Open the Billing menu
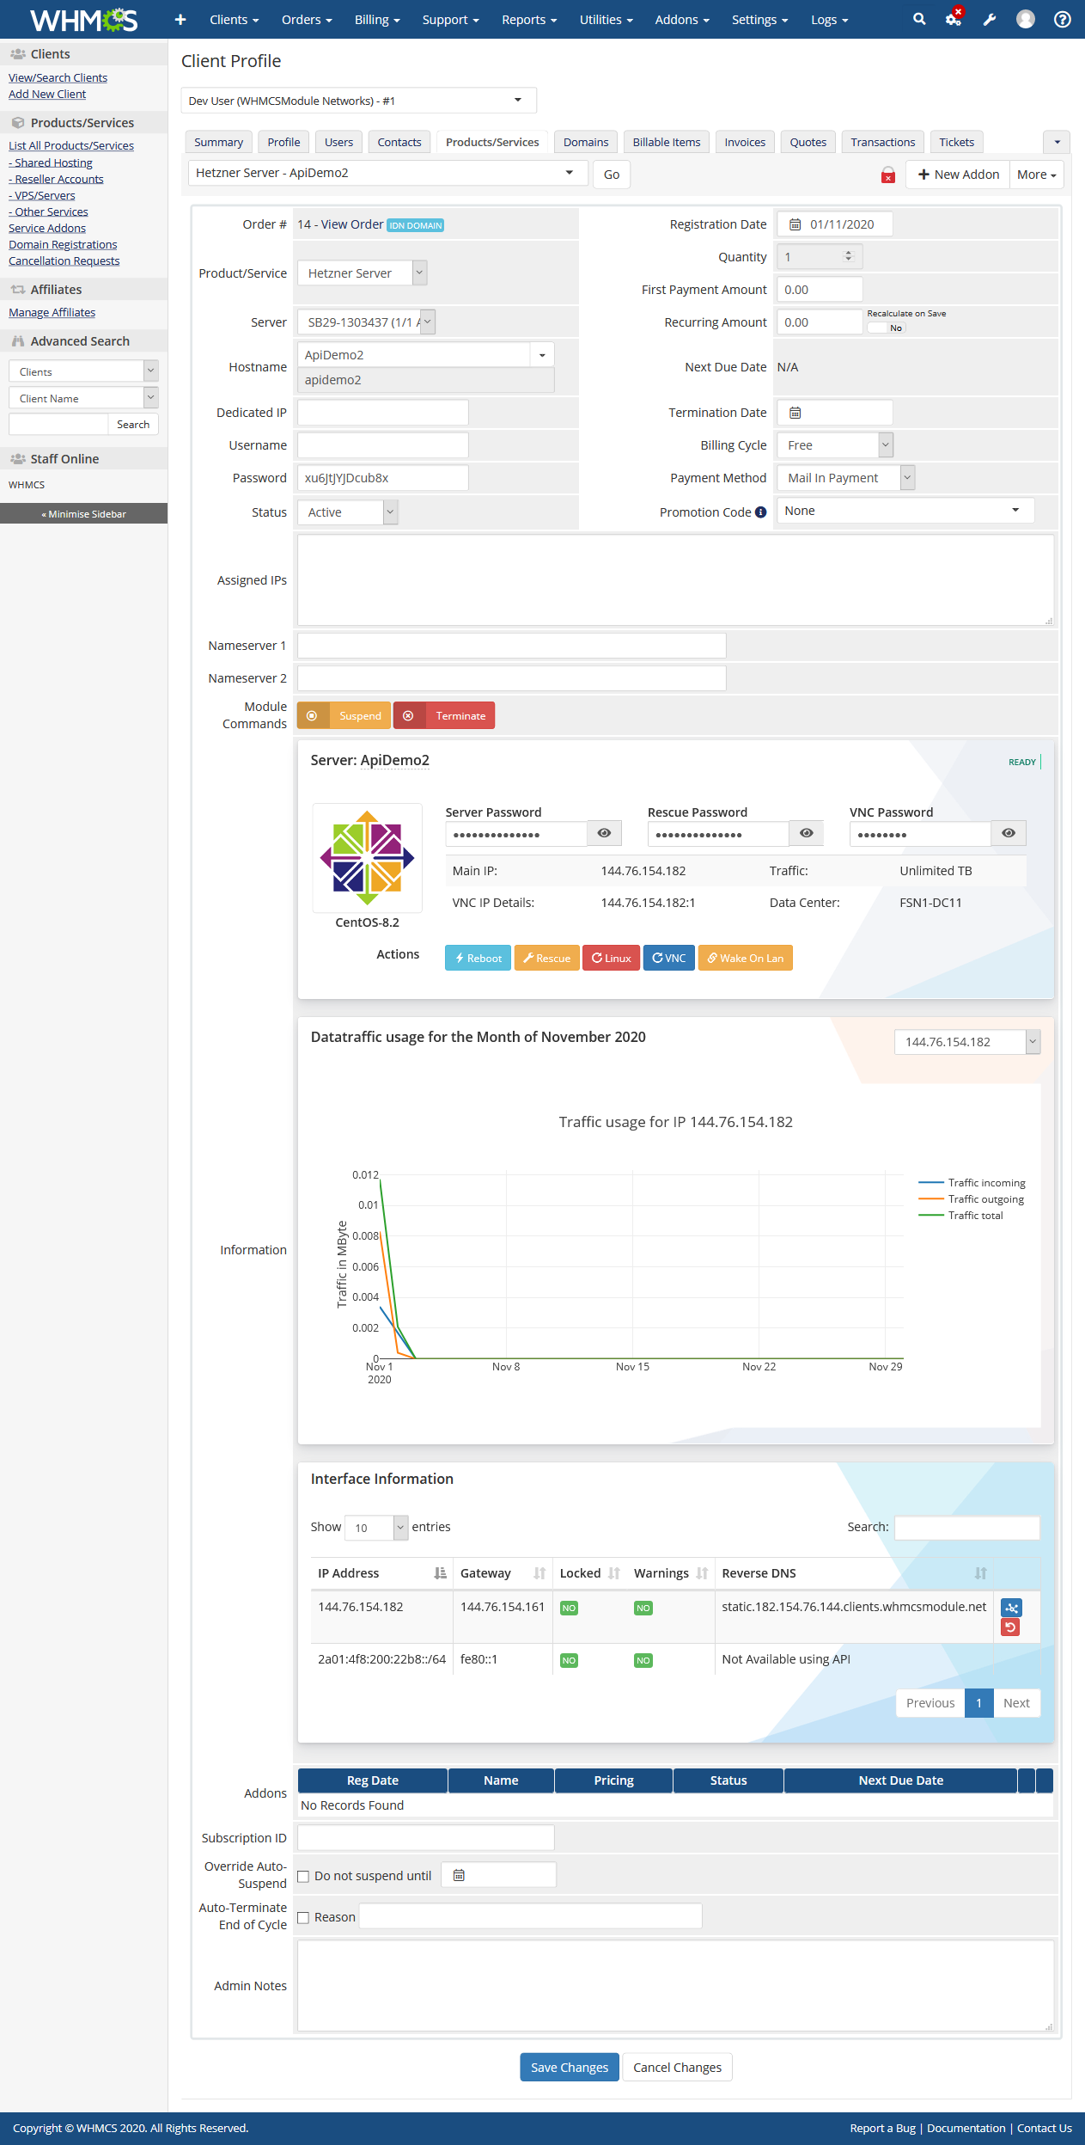 click(x=377, y=20)
